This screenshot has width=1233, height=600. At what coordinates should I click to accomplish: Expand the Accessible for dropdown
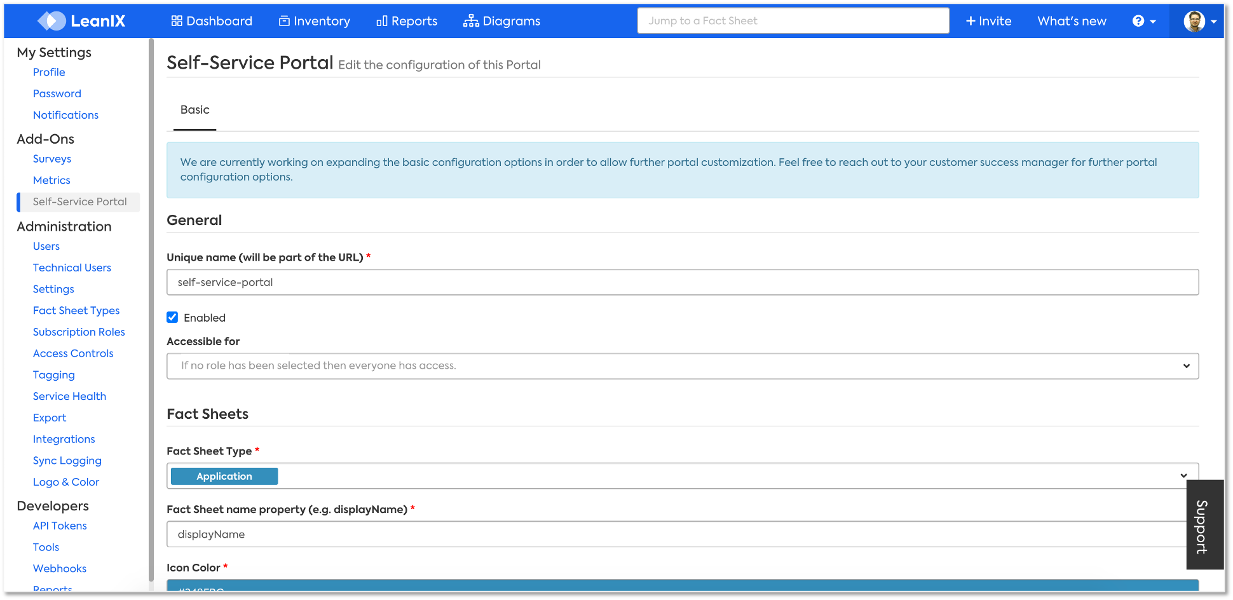683,366
